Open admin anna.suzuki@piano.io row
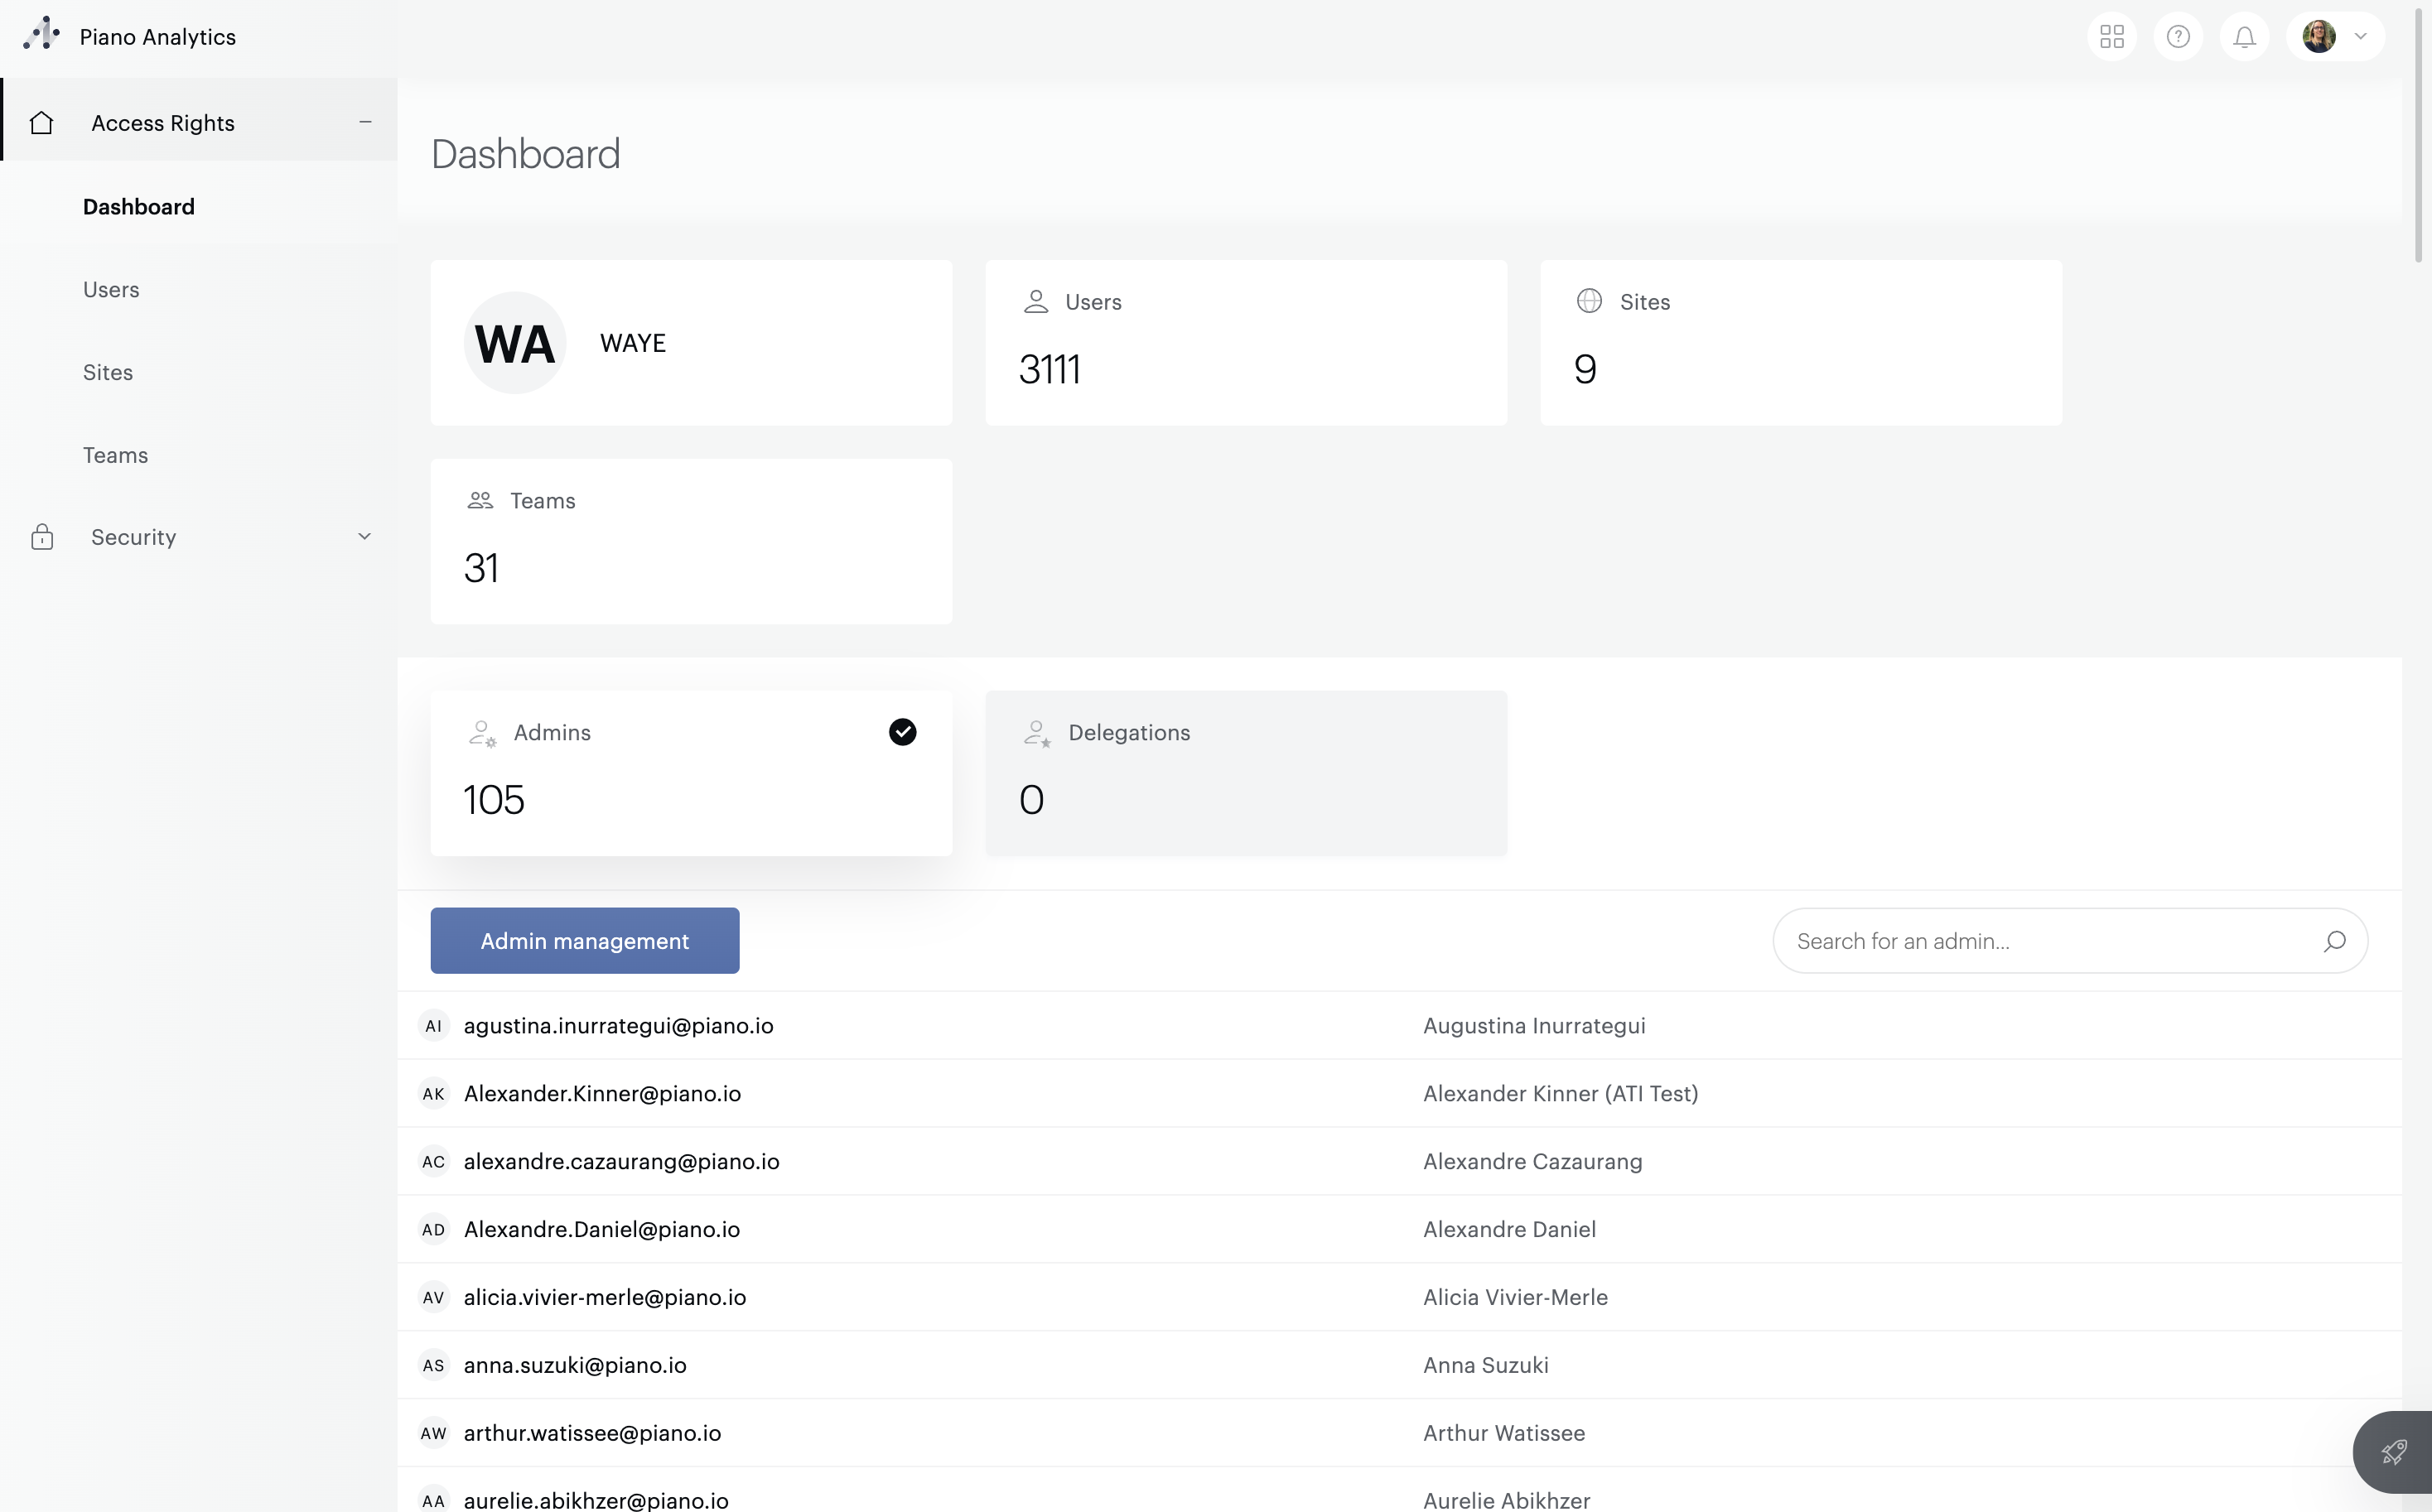 [x=575, y=1365]
